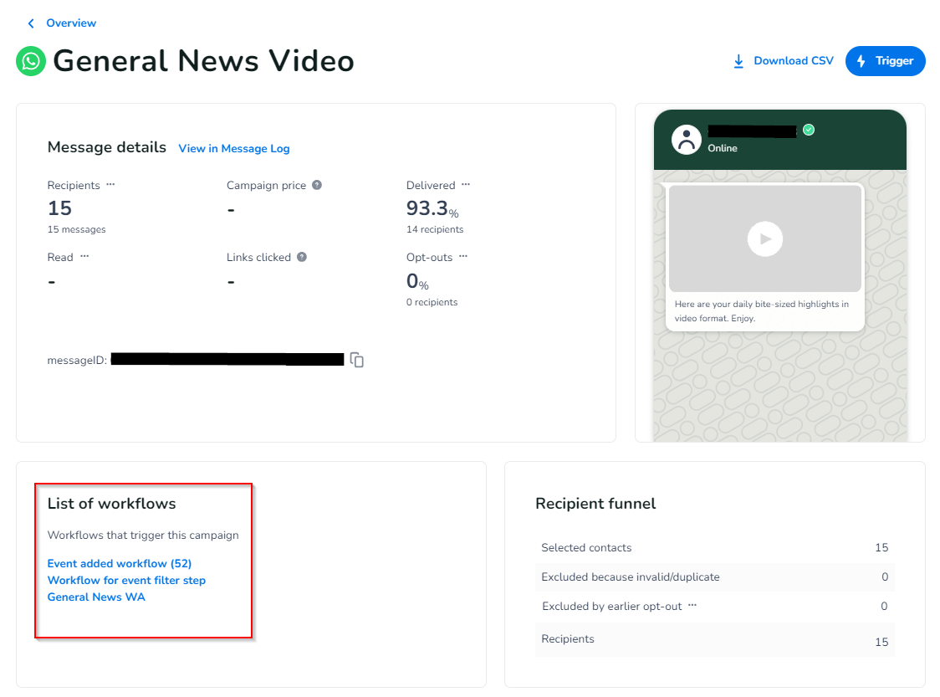
Task: Click the contact avatar in preview header
Action: (687, 140)
